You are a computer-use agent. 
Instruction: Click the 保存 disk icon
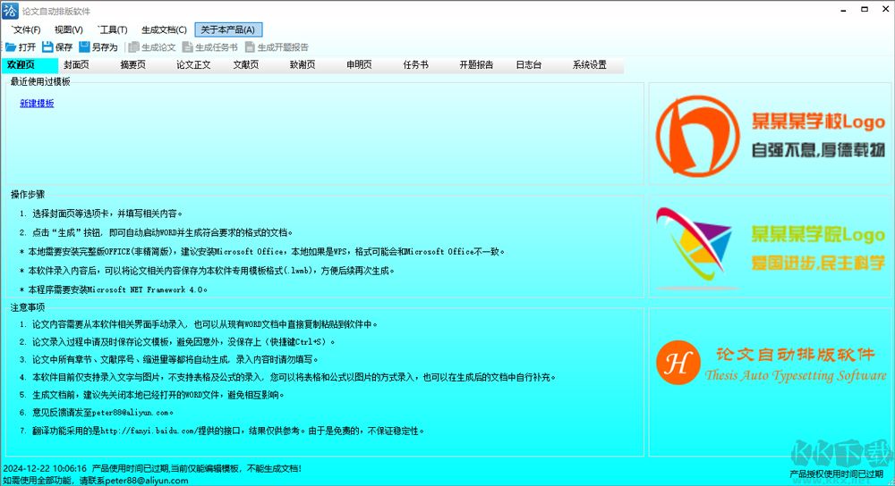pos(47,46)
